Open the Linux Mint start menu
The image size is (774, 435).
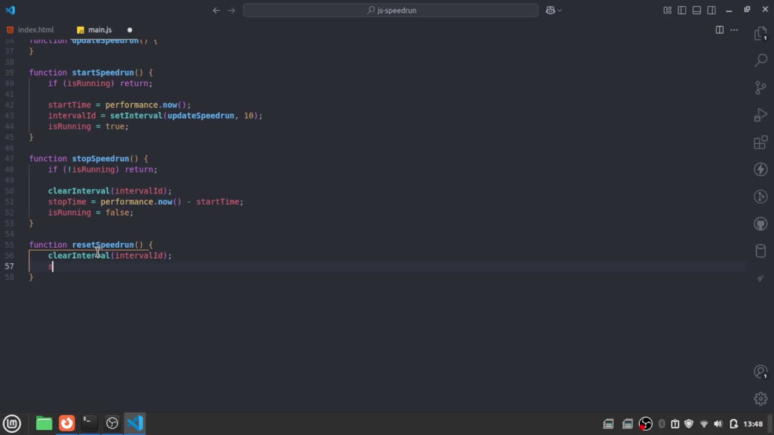12,424
